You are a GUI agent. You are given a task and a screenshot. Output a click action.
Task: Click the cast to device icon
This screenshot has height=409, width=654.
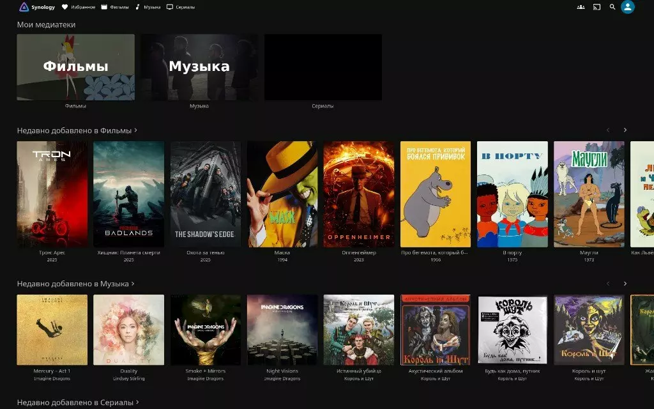coord(597,7)
